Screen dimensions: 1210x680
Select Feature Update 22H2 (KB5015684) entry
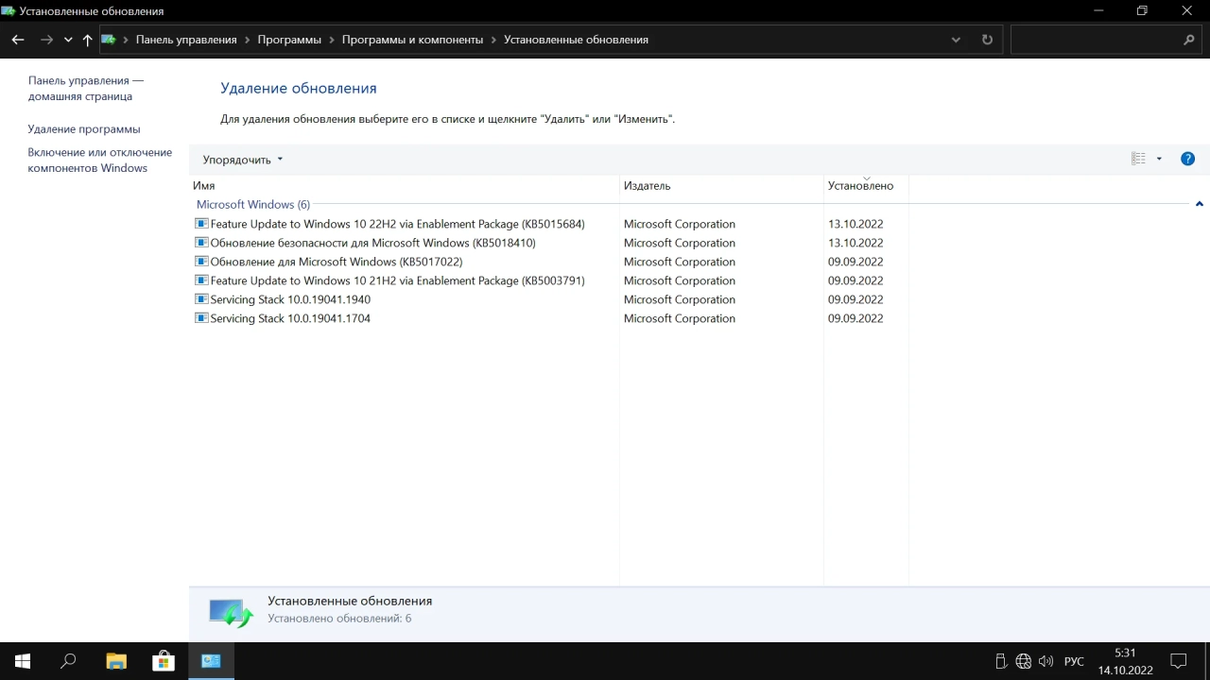coord(550,224)
